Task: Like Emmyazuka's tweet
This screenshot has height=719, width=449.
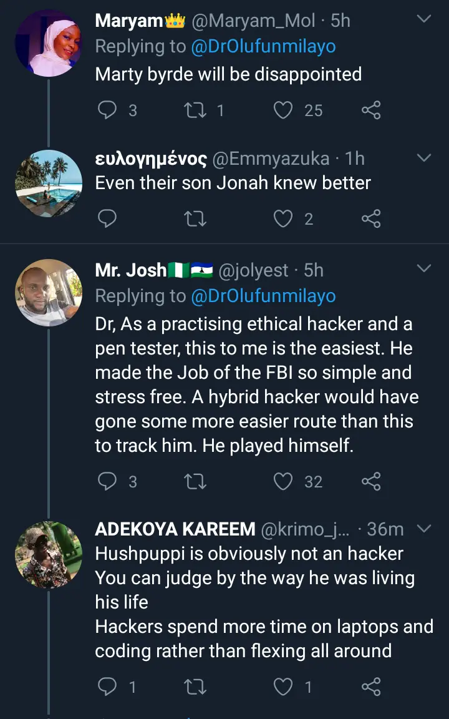Action: click(284, 218)
